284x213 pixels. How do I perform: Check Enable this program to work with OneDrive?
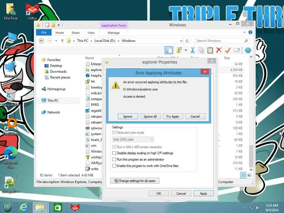[114, 166]
